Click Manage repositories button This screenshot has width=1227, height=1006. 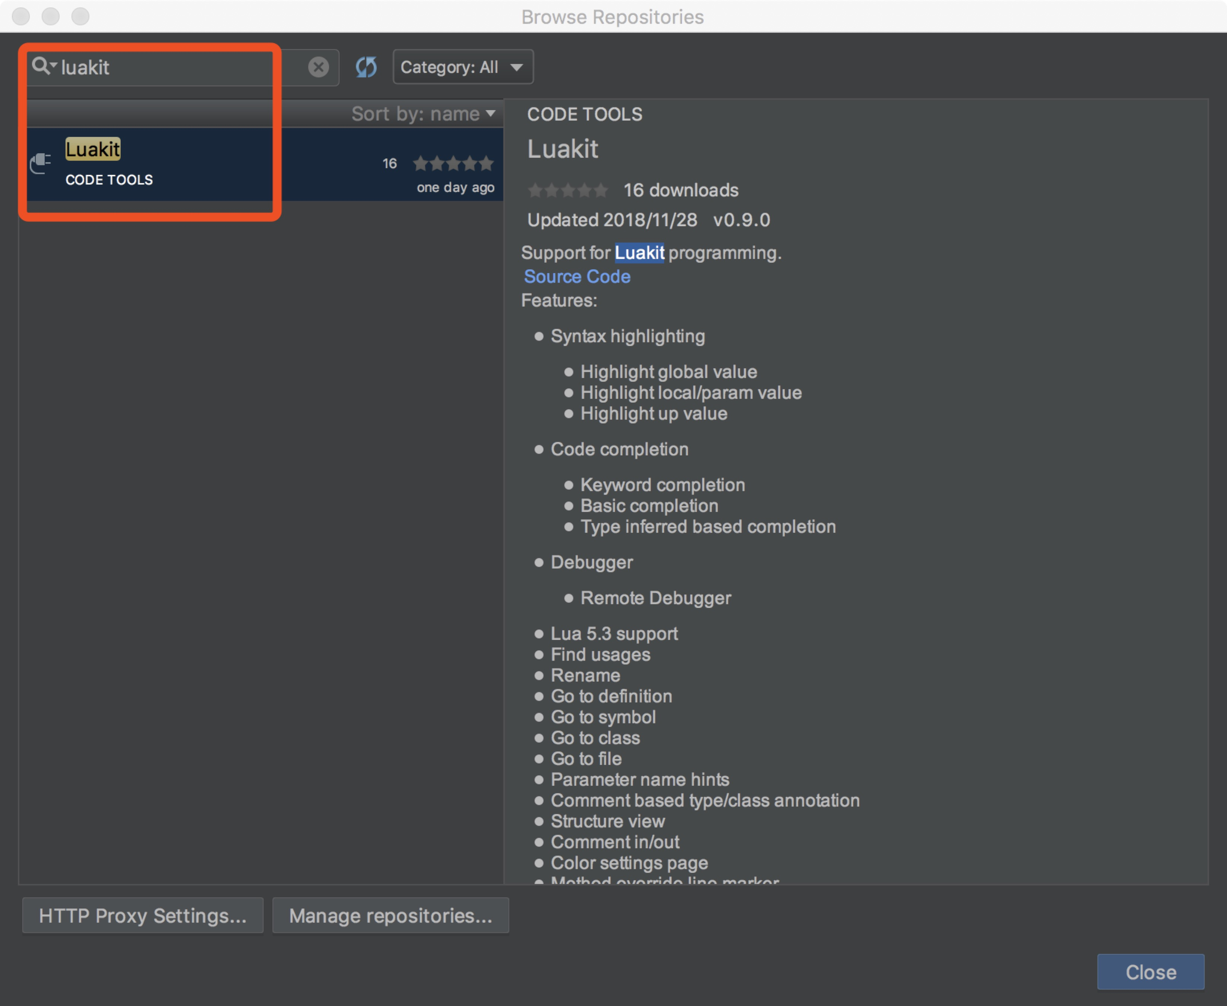[x=390, y=916]
